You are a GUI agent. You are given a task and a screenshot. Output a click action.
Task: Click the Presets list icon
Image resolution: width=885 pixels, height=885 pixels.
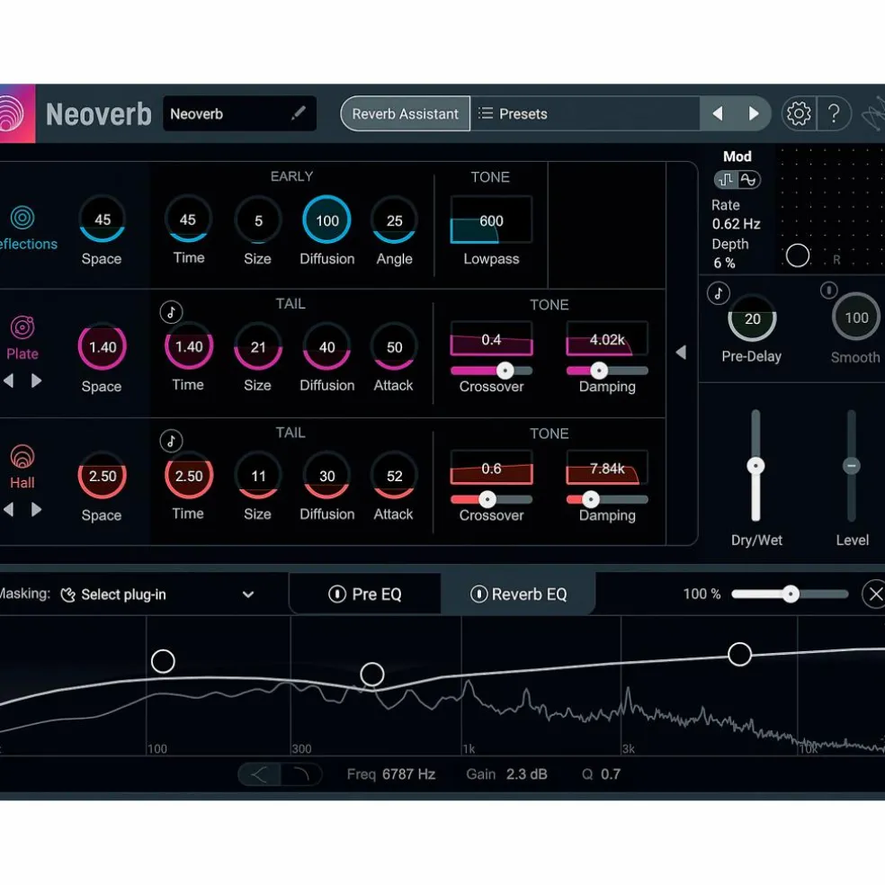pyautogui.click(x=486, y=113)
